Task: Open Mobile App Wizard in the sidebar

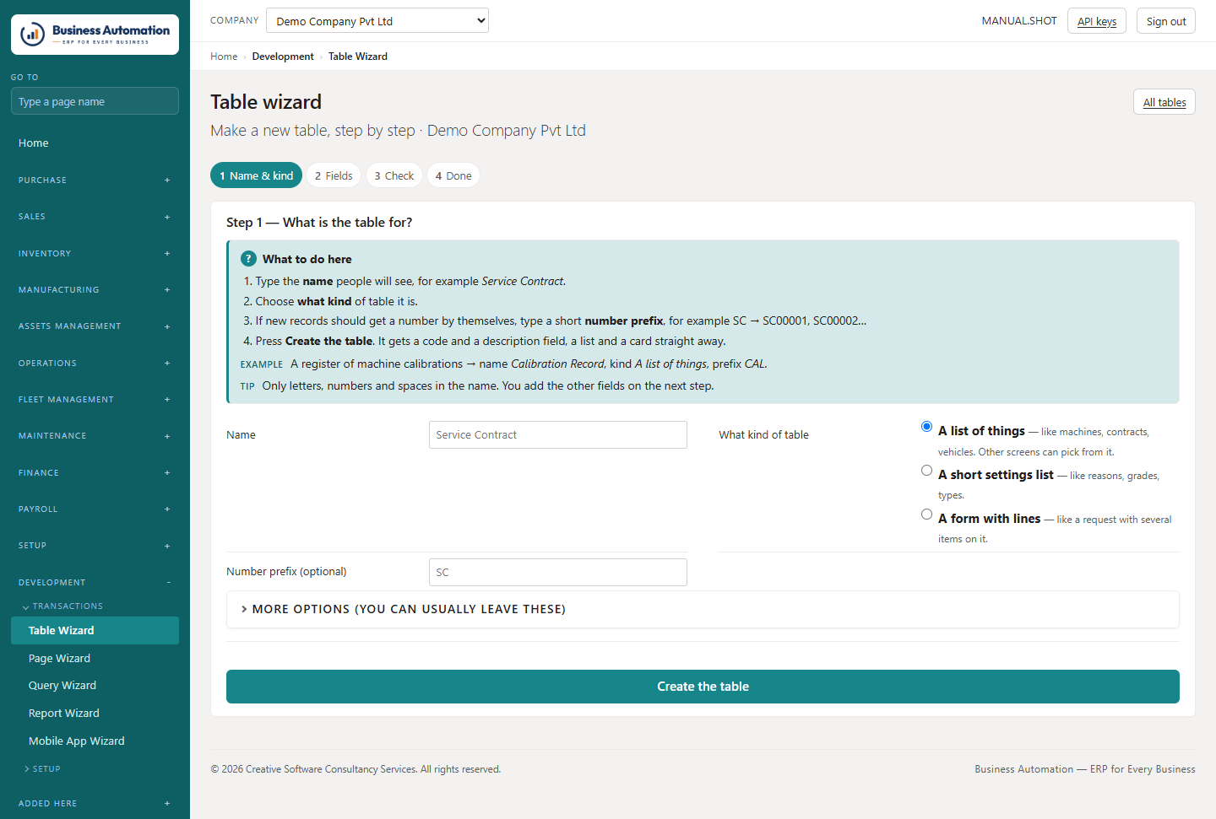Action: (95, 741)
